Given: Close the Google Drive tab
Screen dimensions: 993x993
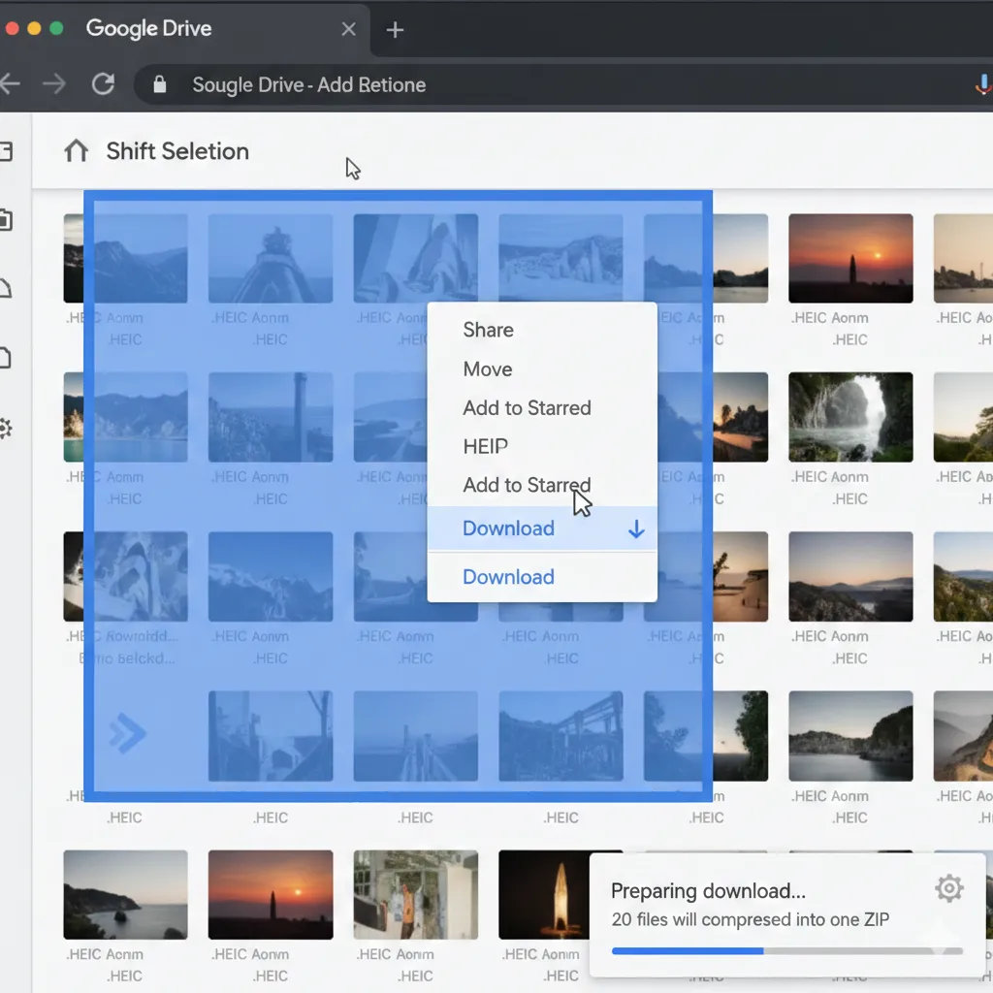Looking at the screenshot, I should click(x=348, y=29).
